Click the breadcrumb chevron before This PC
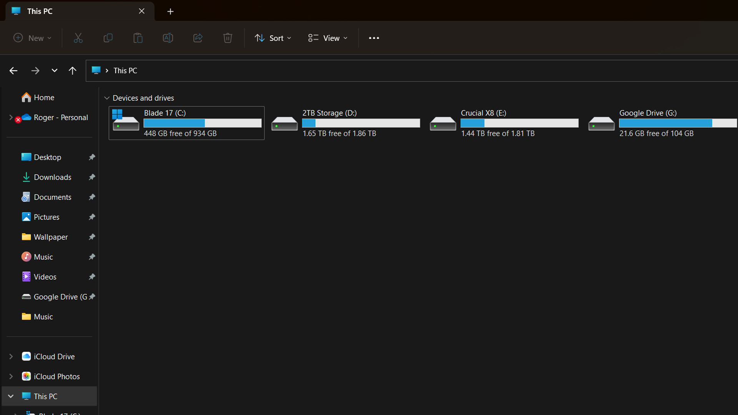Viewport: 738px width, 415px height. pyautogui.click(x=107, y=71)
